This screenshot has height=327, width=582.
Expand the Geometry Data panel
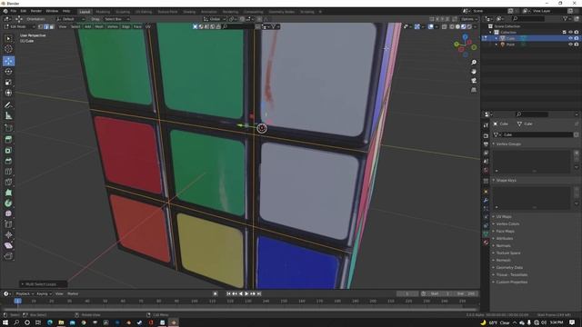pos(509,267)
